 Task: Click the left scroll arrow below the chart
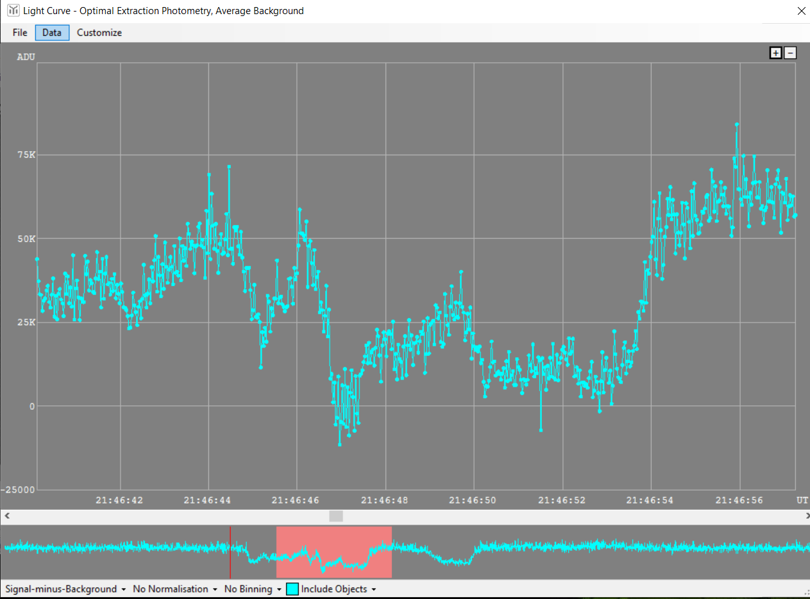click(x=6, y=516)
